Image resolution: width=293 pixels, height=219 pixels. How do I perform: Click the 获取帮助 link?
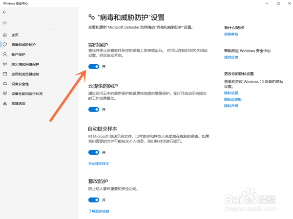(x=231, y=34)
